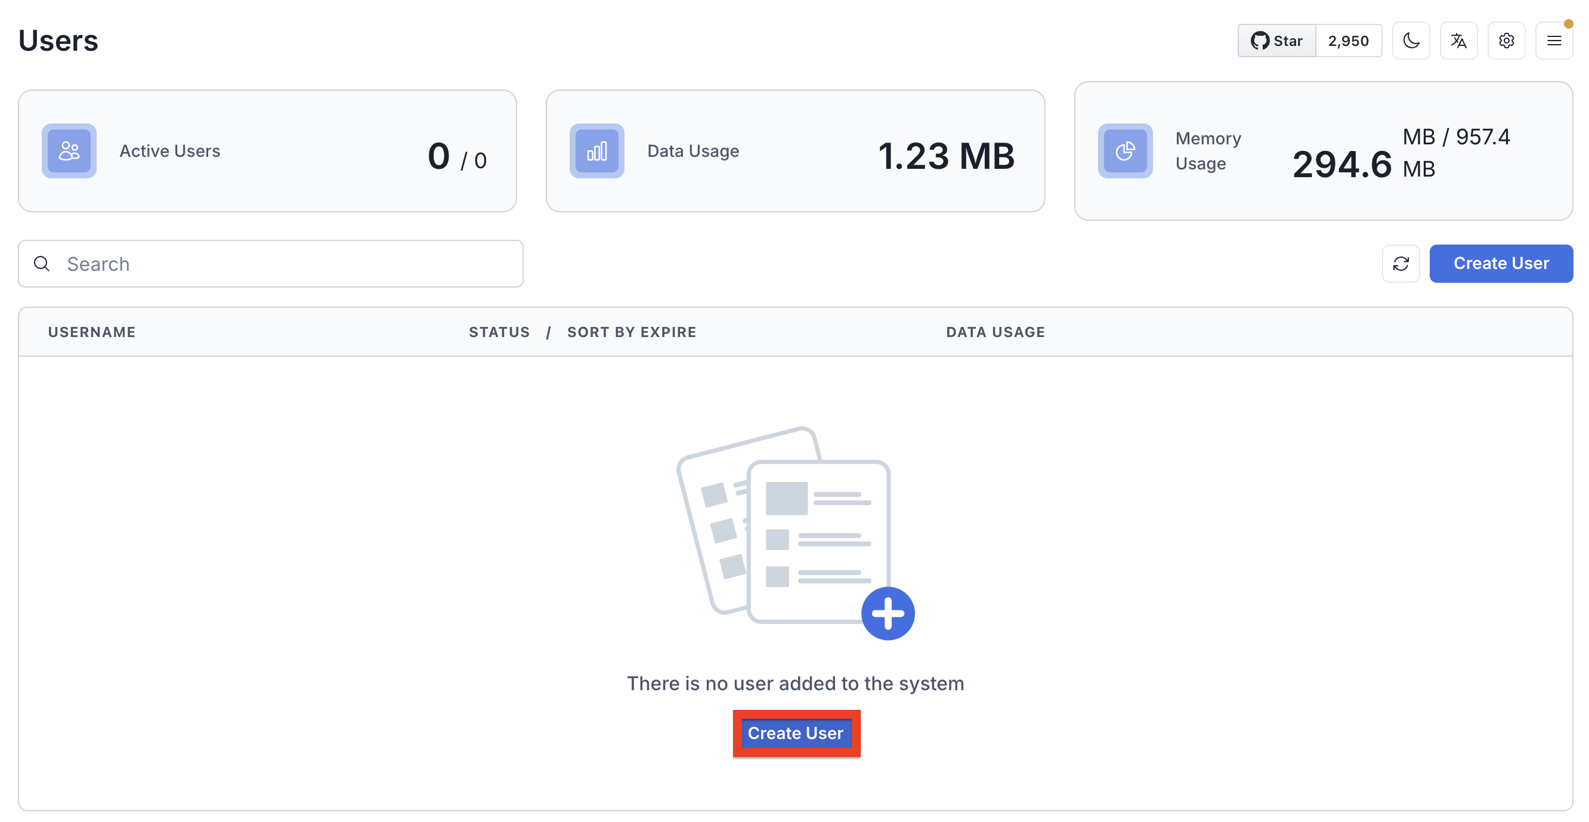Viewport: 1589px width, 822px height.
Task: Click the language translate icon
Action: (1458, 39)
